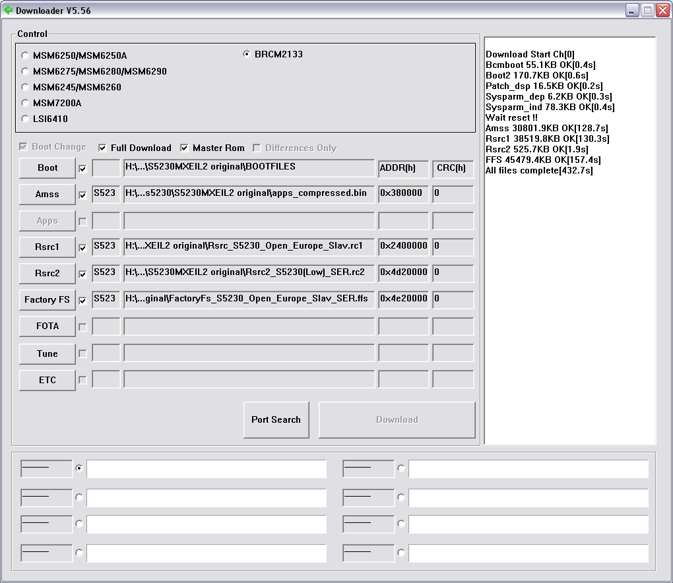The height and width of the screenshot is (583, 673).
Task: Choose MSM6275/MSM6280/MSM6290 chipset option
Action: coord(25,72)
